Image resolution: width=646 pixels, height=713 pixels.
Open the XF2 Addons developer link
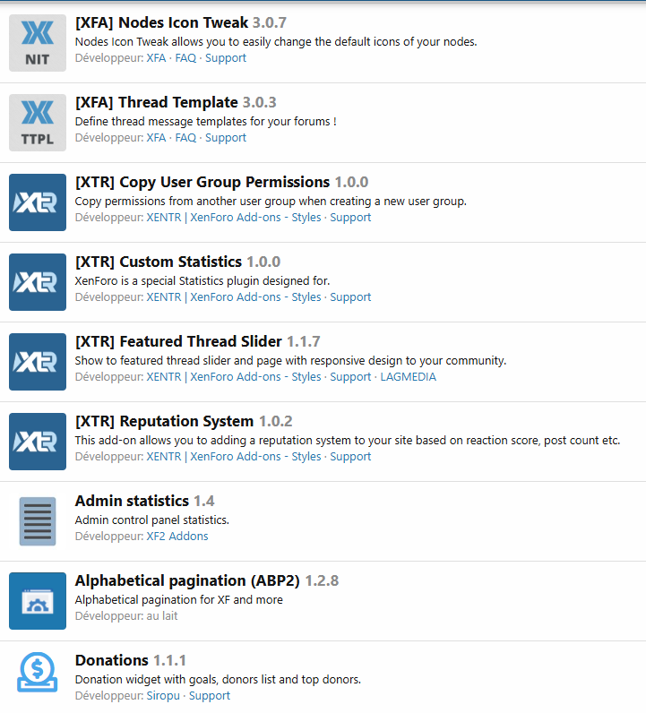177,537
